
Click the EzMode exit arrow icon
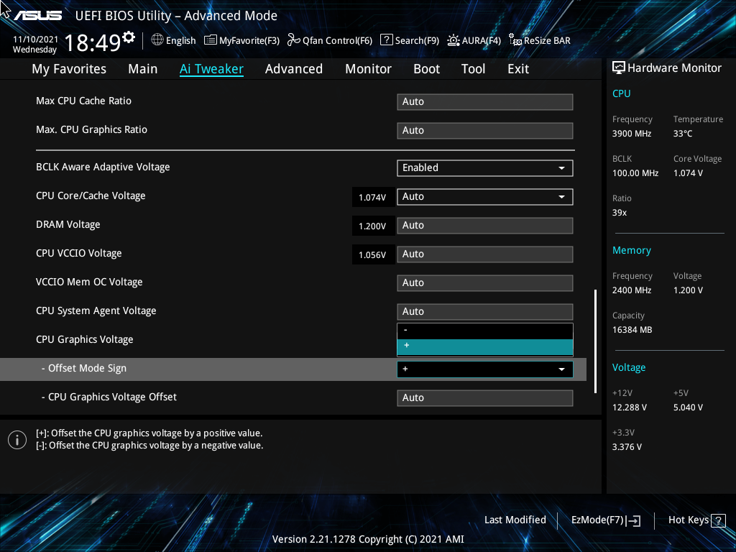click(633, 520)
